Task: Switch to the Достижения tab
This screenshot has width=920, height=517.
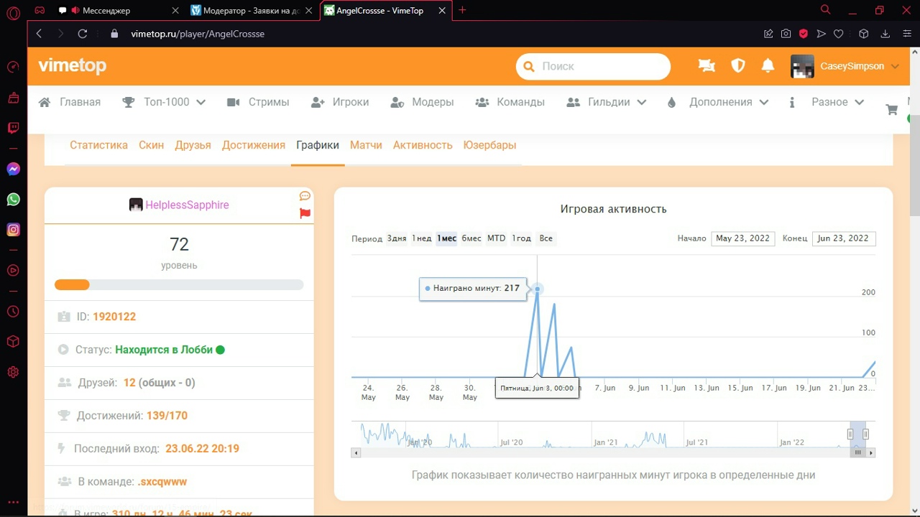Action: 254,145
